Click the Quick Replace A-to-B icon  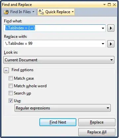click(x=41, y=12)
